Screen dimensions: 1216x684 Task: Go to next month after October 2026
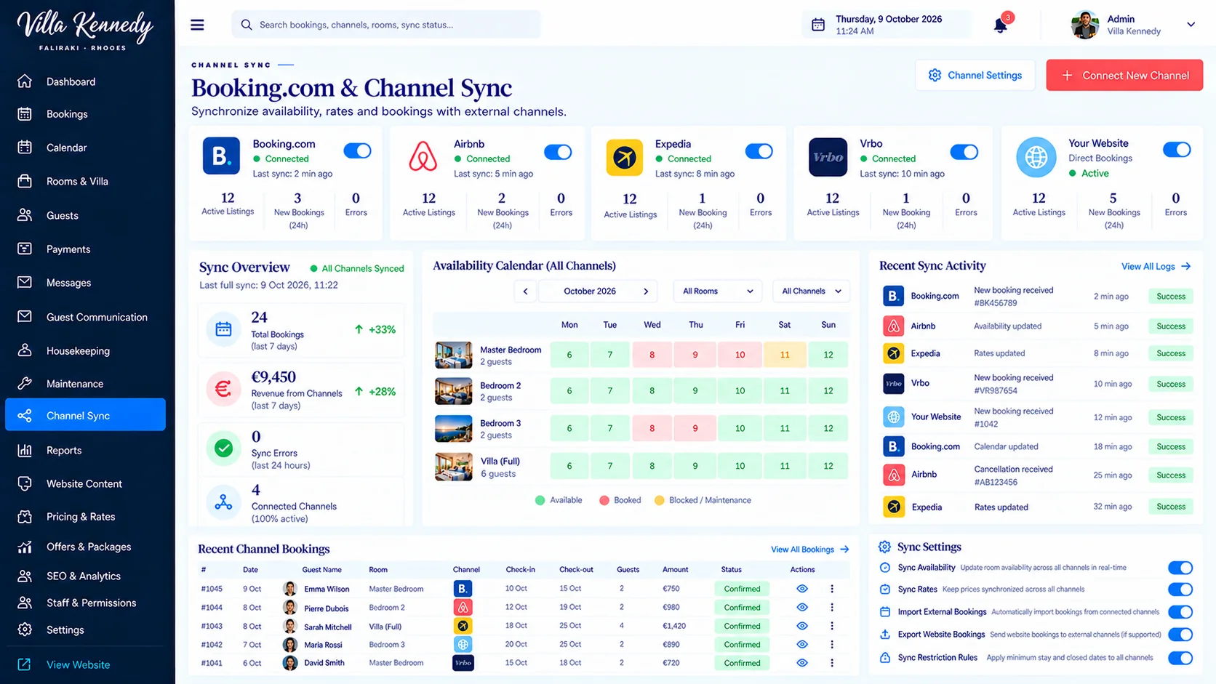646,291
